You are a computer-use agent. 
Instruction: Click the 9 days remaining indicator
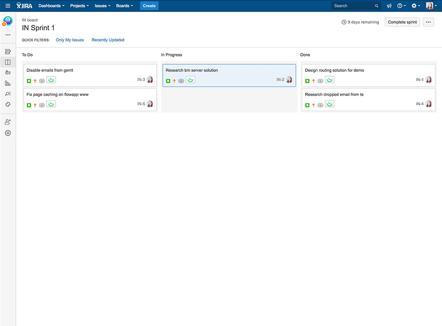point(360,22)
